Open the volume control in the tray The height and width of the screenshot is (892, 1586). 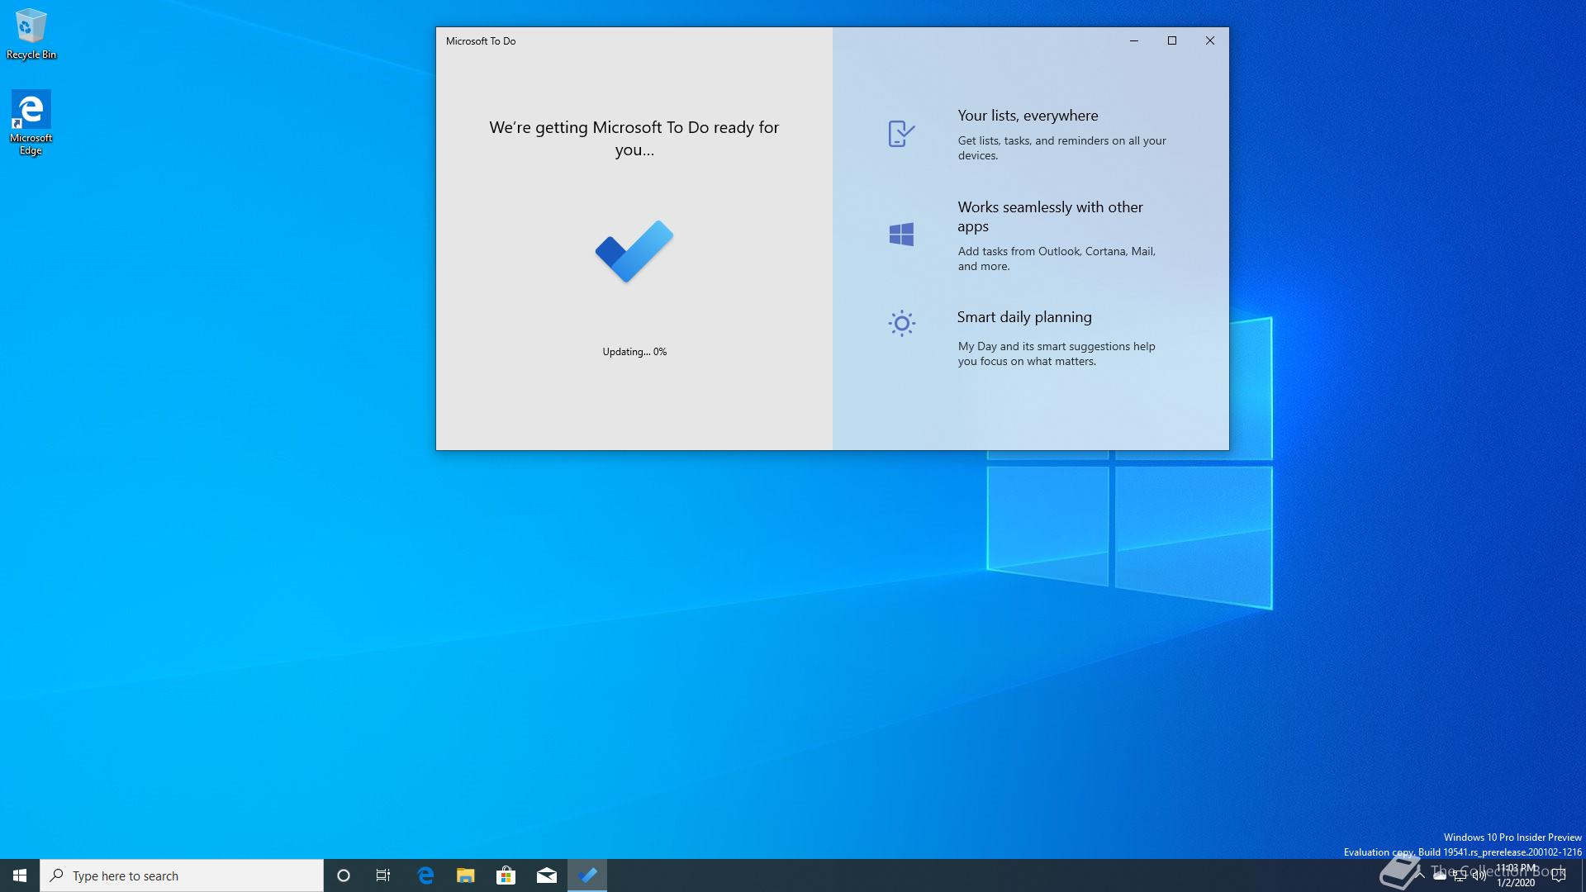pyautogui.click(x=1479, y=876)
